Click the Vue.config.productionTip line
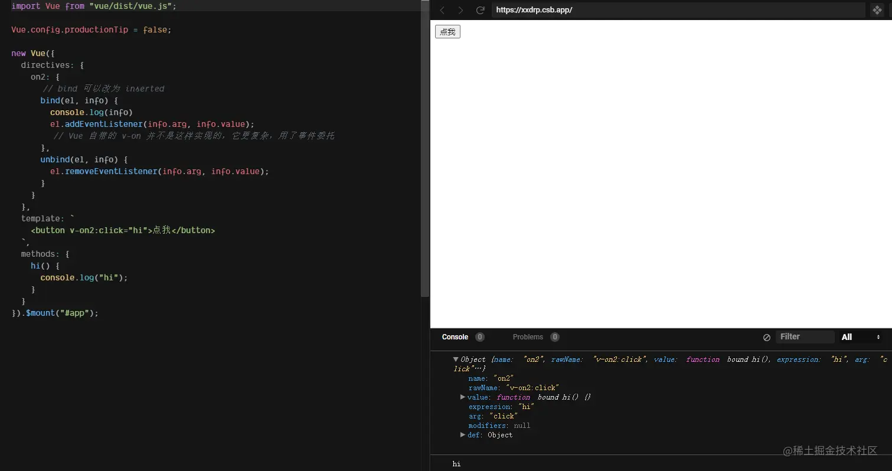Screen dimensions: 892x471 click(91, 30)
